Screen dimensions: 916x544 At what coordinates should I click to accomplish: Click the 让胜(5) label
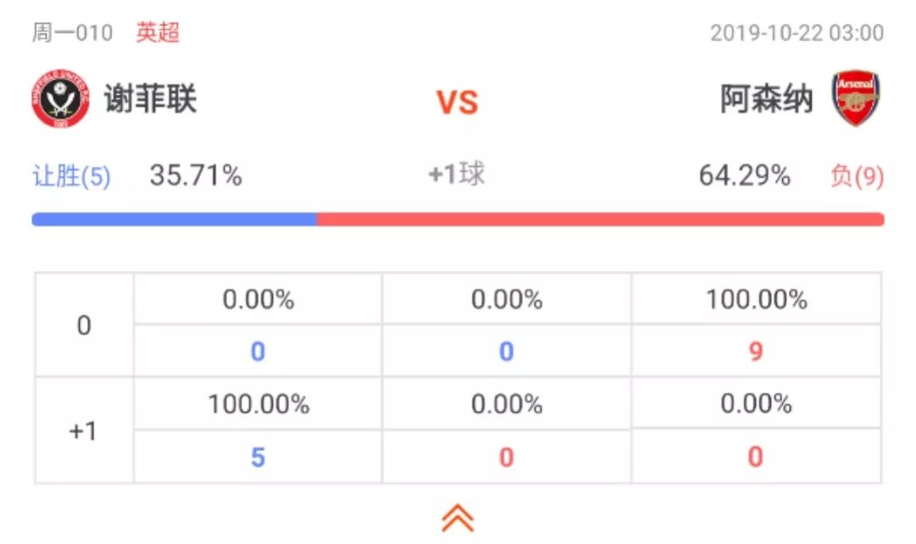click(71, 175)
